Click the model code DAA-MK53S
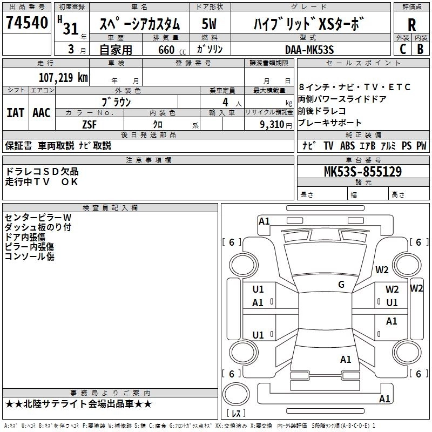Image resolution: width=432 pixels, height=432 pixels. (x=309, y=50)
